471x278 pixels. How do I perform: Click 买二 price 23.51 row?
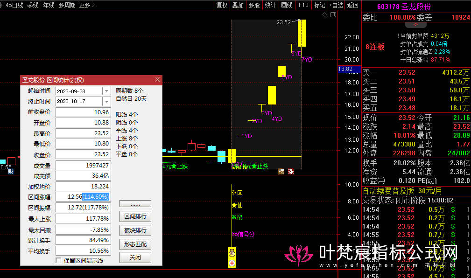(416, 81)
